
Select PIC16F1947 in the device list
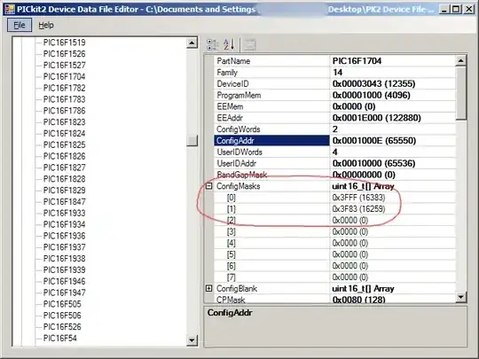[x=64, y=293]
